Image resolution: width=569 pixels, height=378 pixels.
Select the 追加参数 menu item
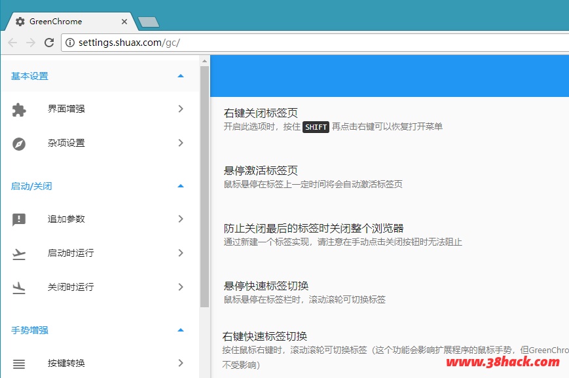coord(100,219)
